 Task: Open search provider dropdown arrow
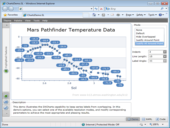click(x=166, y=9)
